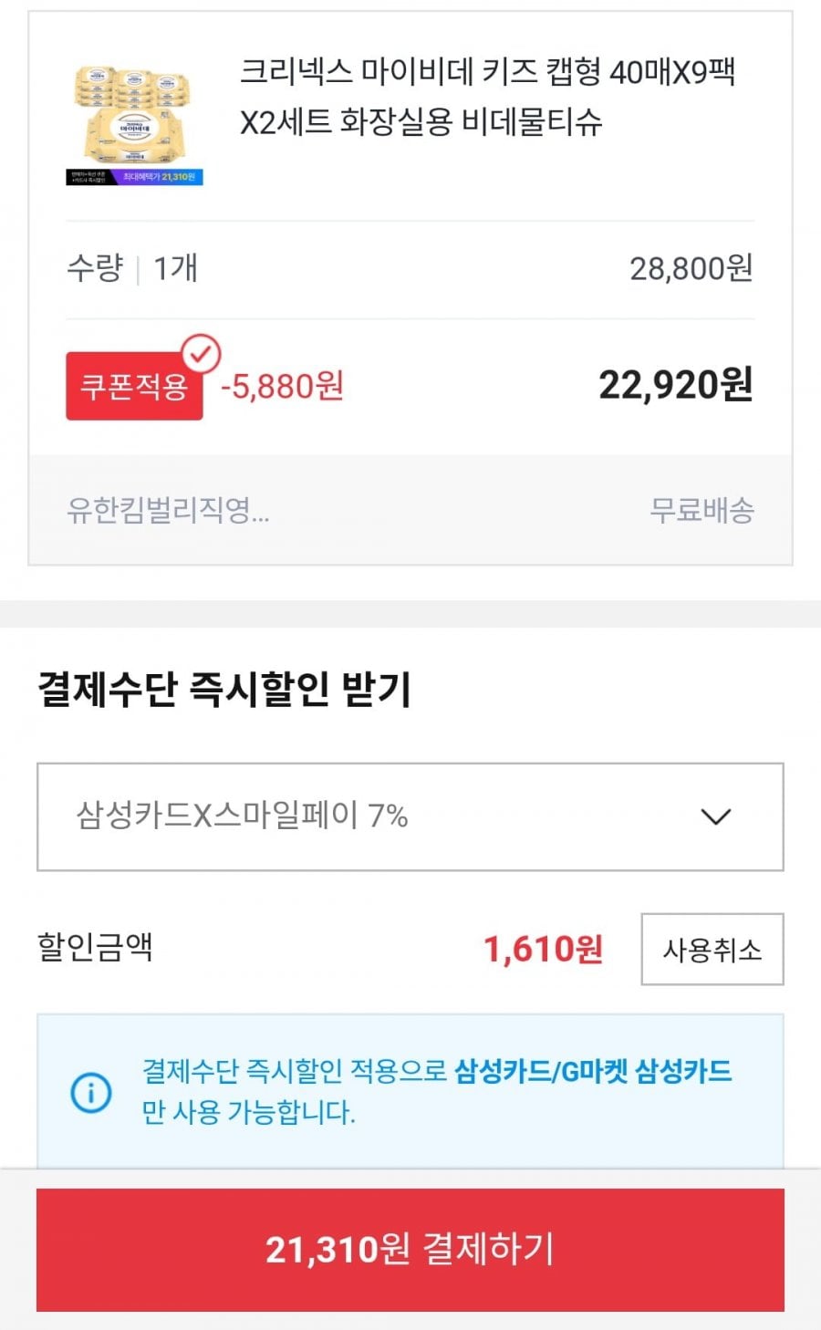
Task: Click the 할인금액 label
Action: point(95,947)
